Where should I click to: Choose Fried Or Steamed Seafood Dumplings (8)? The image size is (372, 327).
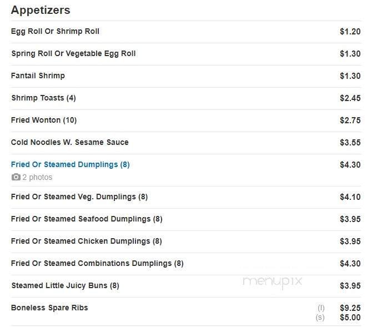(86, 219)
